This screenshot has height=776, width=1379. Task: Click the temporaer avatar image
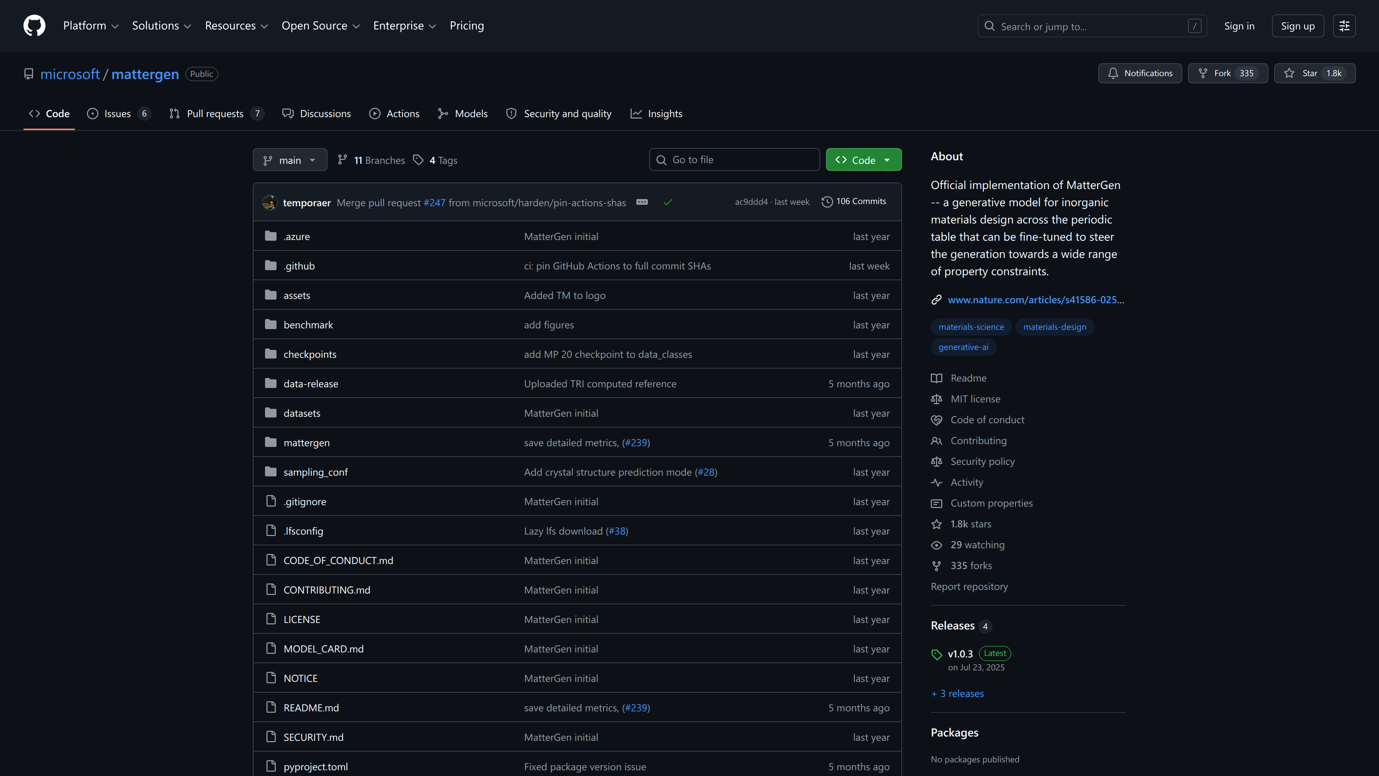(270, 202)
